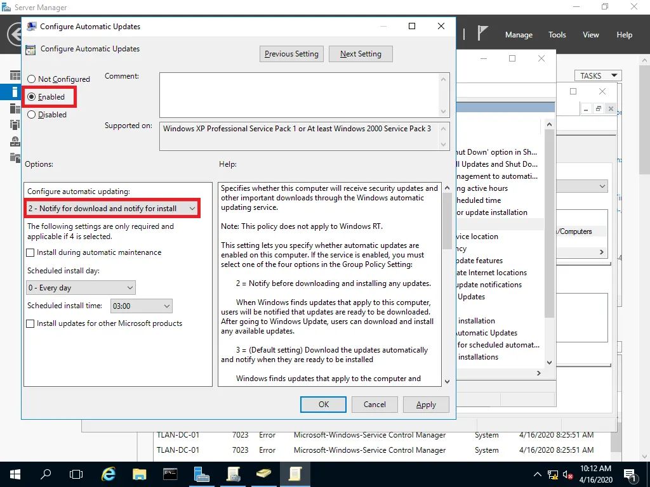
Task: Click the Help pane scrollbar thumb
Action: tap(447, 221)
